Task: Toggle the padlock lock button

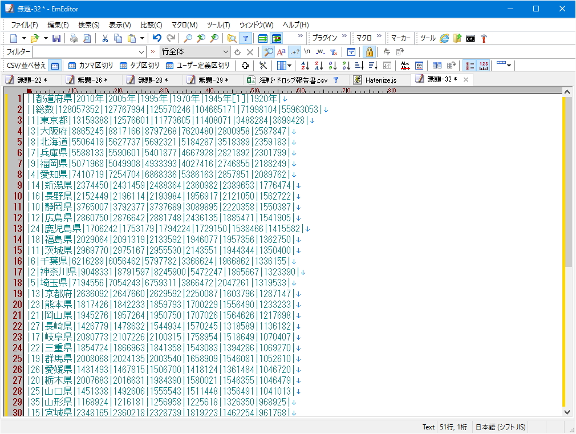Action: coord(369,52)
